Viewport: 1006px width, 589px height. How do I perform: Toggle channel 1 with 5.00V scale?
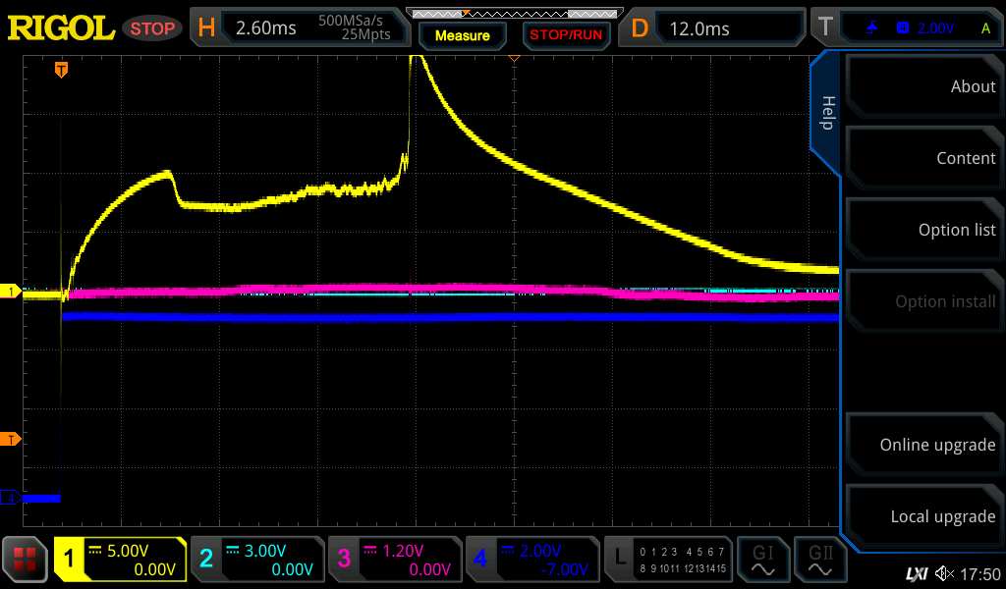point(120,560)
